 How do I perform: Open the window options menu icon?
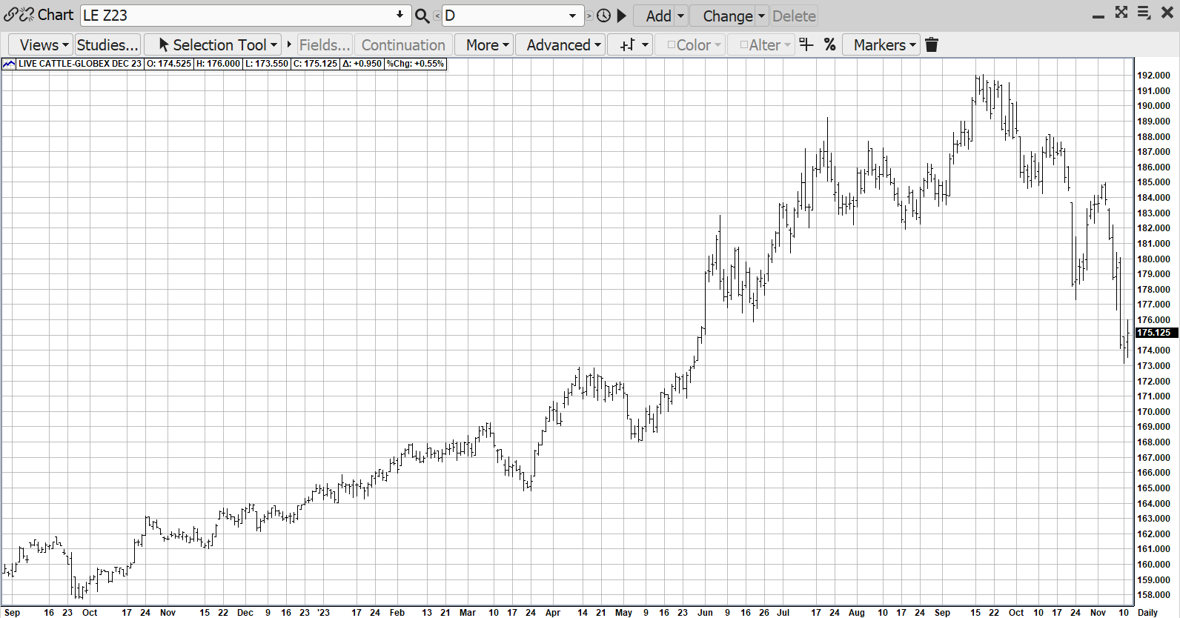(x=1144, y=13)
